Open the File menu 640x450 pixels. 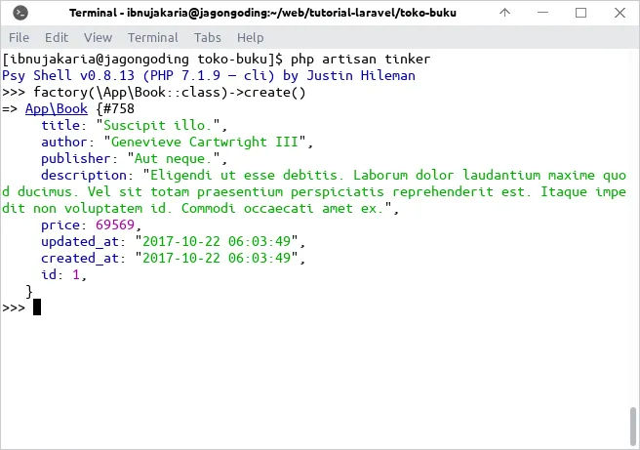(x=19, y=37)
